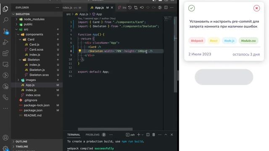Split the editor to the right
The height and width of the screenshot is (151, 269).
coord(166,8)
